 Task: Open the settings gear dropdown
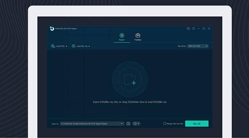tap(136, 123)
